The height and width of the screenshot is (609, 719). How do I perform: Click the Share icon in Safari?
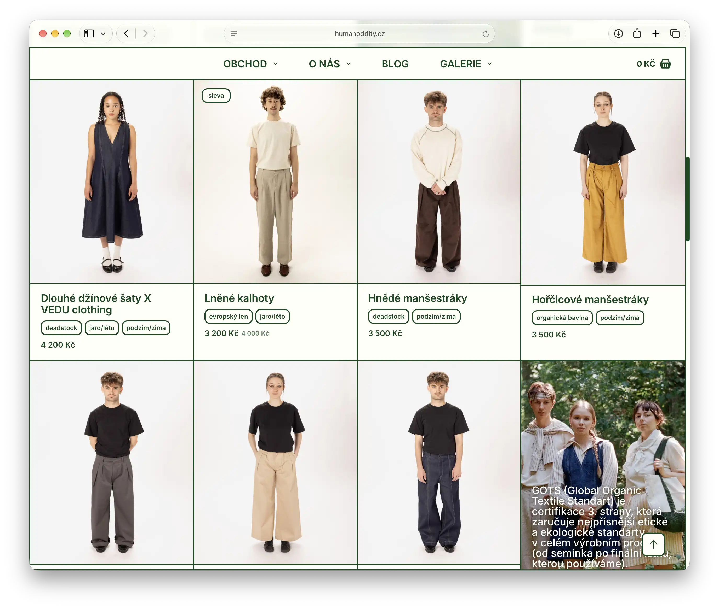(637, 33)
